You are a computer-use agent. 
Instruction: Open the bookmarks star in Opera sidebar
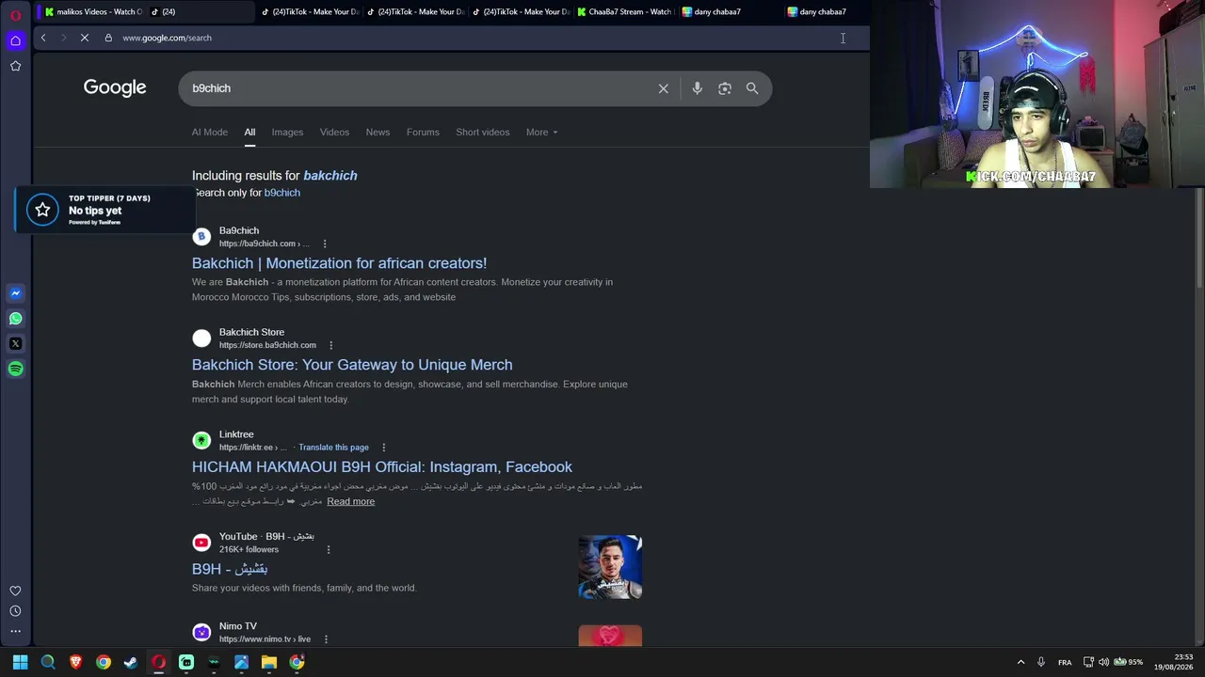tap(15, 66)
